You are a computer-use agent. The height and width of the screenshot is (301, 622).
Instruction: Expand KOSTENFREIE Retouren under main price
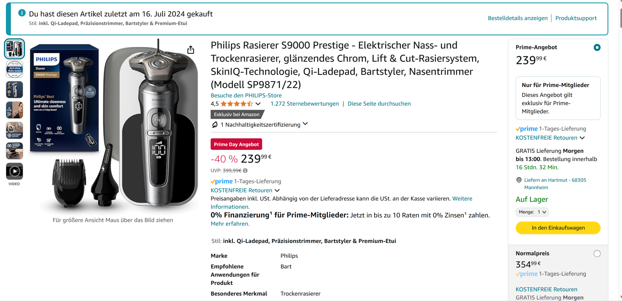click(277, 190)
